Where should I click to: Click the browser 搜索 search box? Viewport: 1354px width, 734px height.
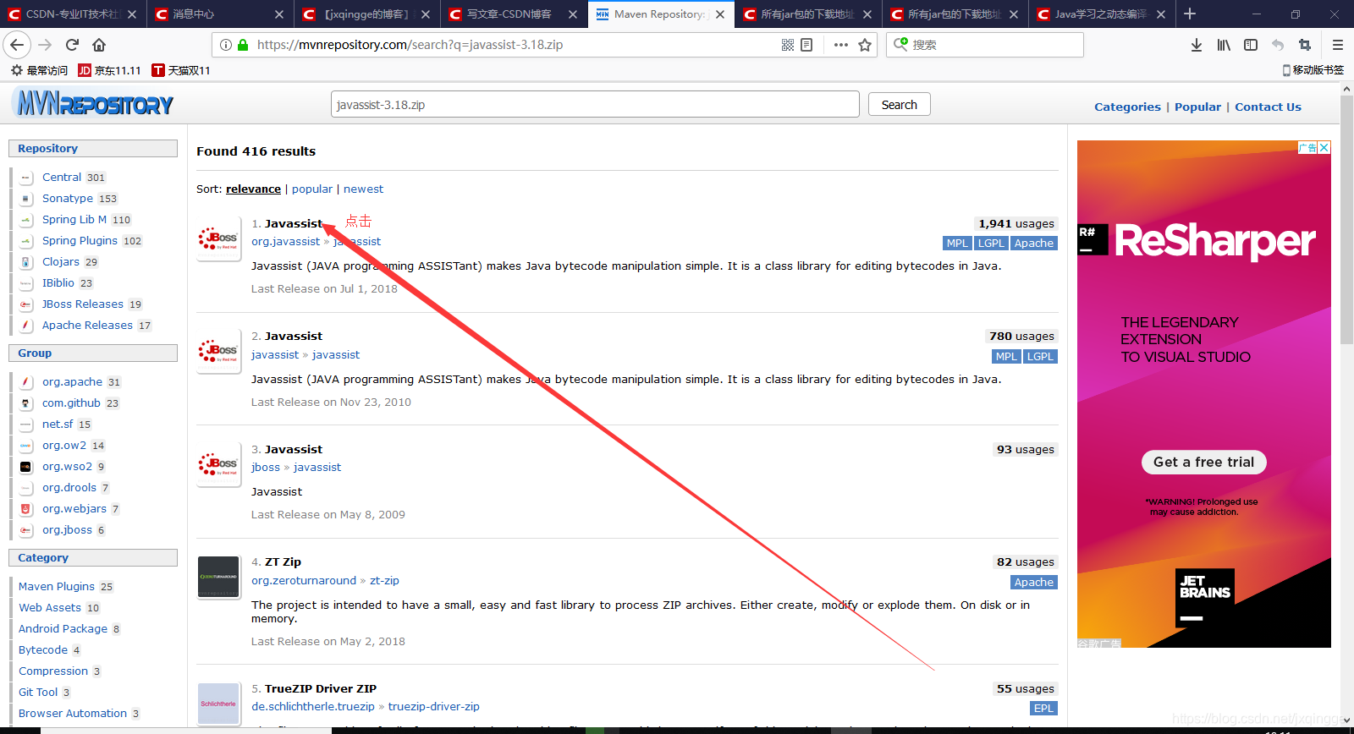pos(985,45)
